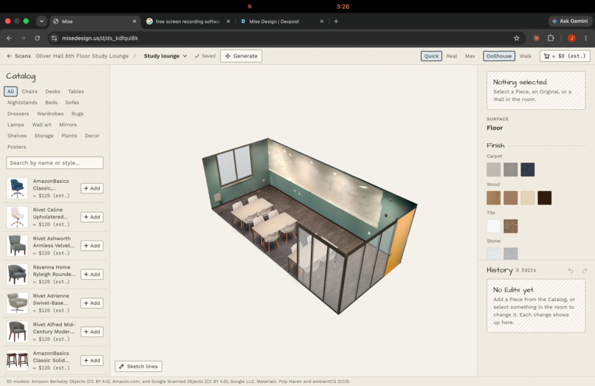Close the Mise browser tab
The height and width of the screenshot is (386, 595).
pyautogui.click(x=134, y=21)
